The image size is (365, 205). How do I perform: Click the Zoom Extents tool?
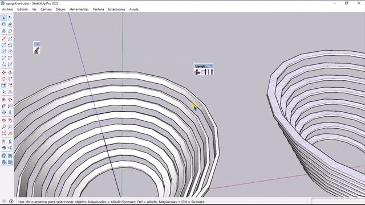tap(4, 133)
